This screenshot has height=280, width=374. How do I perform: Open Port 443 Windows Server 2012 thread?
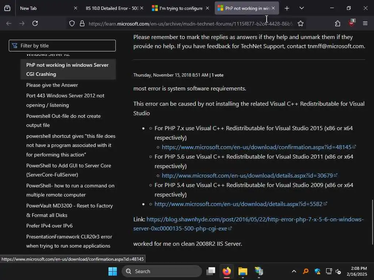[65, 100]
